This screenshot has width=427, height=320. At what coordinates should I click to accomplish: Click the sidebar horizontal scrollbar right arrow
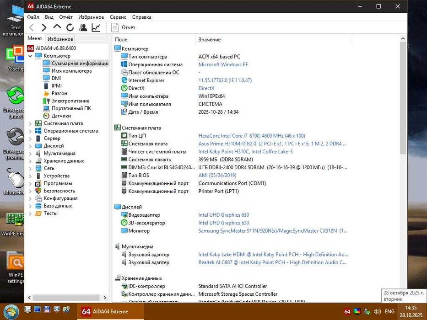pos(105,298)
